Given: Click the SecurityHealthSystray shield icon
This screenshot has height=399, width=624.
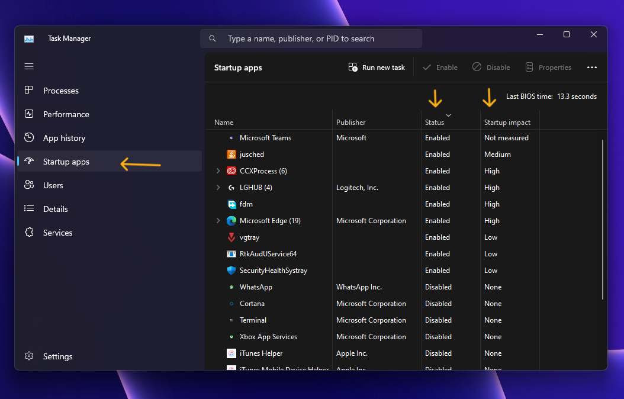Looking at the screenshot, I should click(x=231, y=271).
